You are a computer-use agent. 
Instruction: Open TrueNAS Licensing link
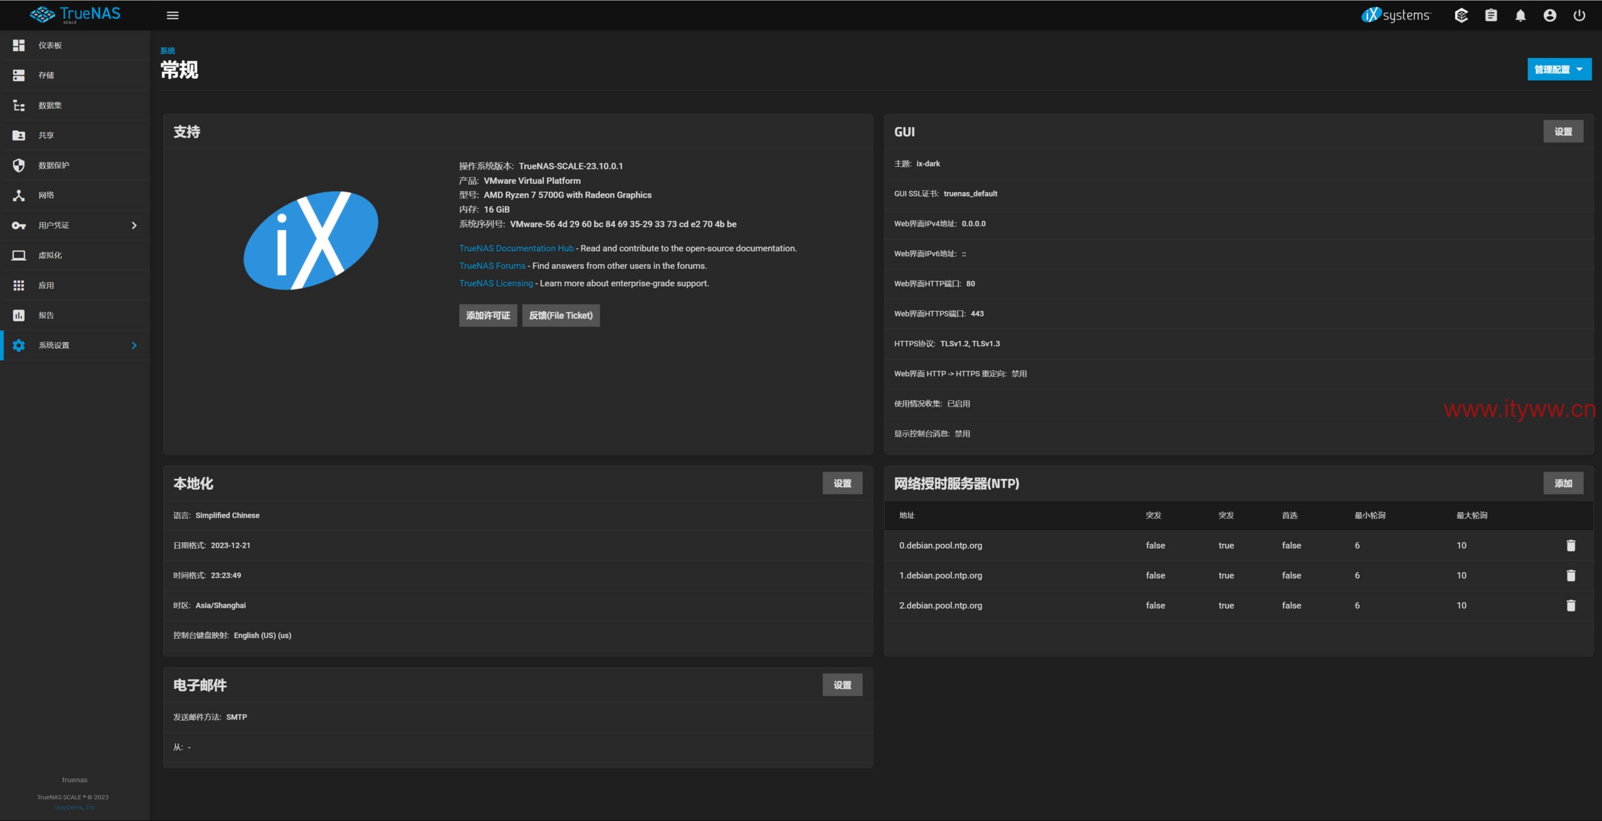496,283
